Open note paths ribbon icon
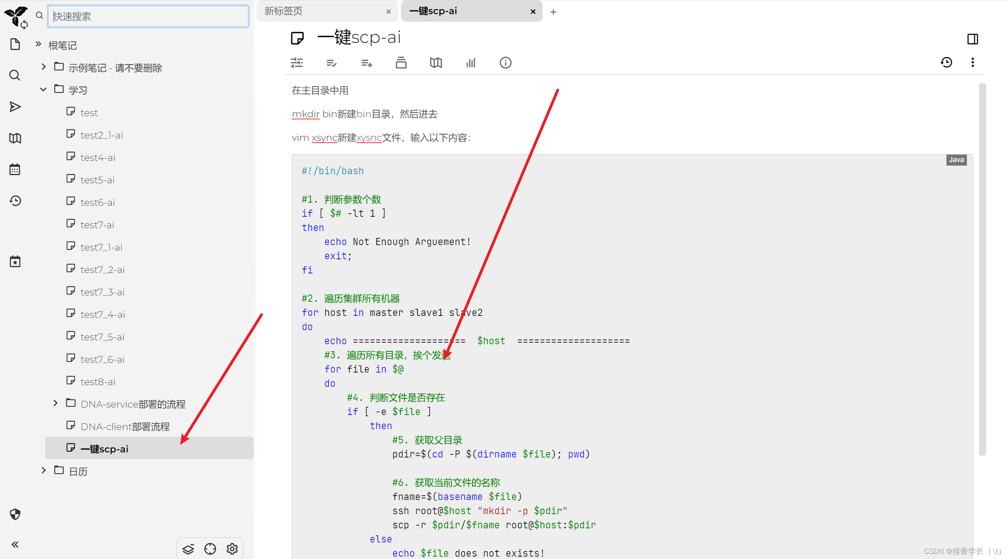 point(401,63)
